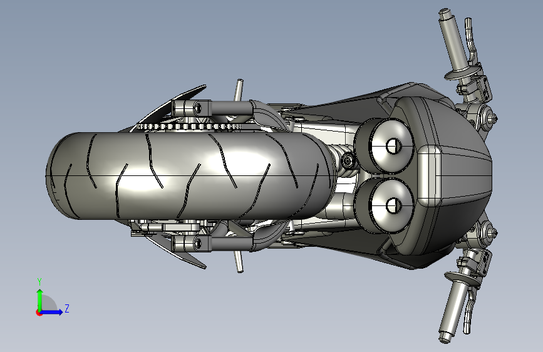Select the large rear tire of the model
Screen dimensions: 543x352
click(190, 175)
